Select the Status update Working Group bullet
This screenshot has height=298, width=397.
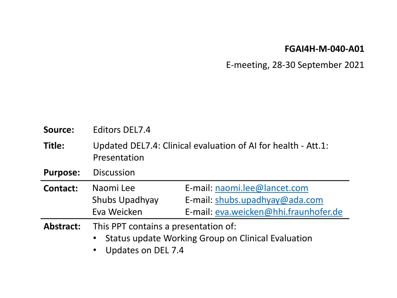pos(209,238)
